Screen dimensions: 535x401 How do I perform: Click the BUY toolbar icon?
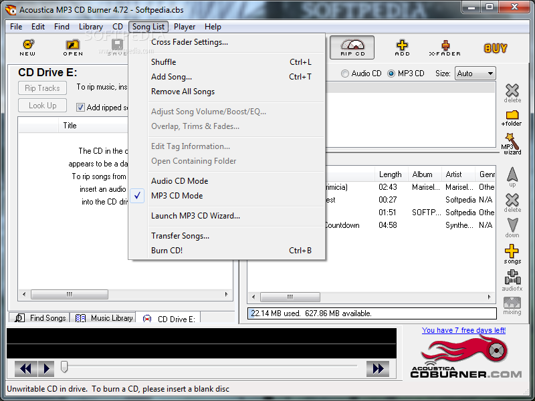(496, 48)
